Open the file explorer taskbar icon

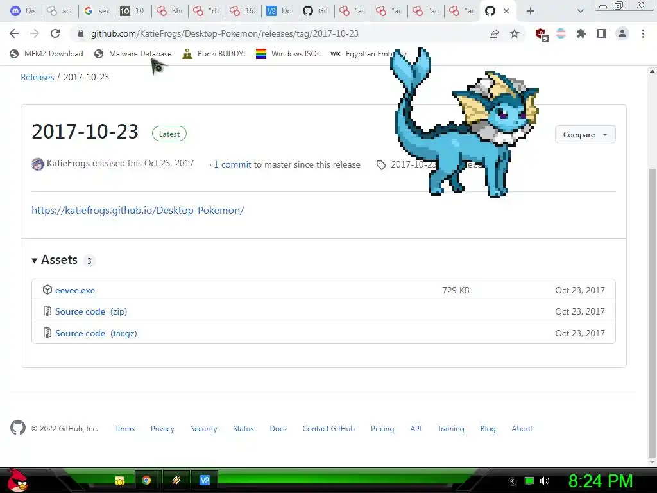coord(120,480)
